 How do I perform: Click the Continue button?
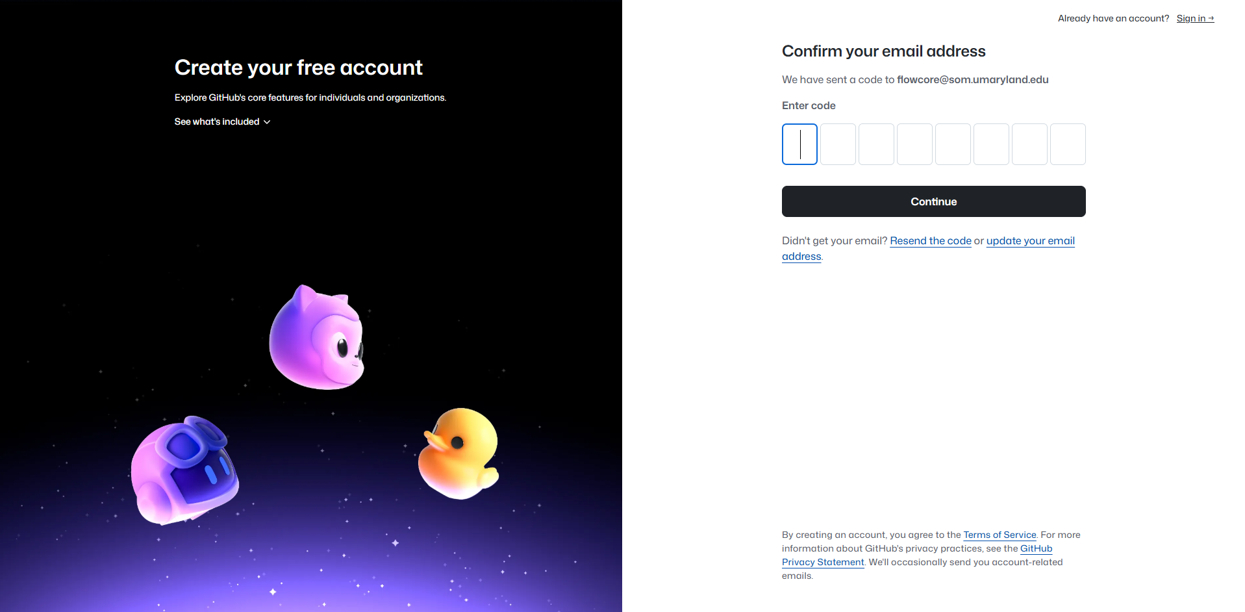933,201
